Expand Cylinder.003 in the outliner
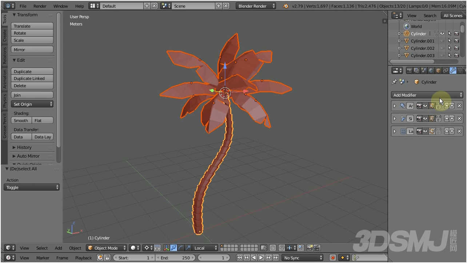Image resolution: width=467 pixels, height=263 pixels. tap(399, 56)
